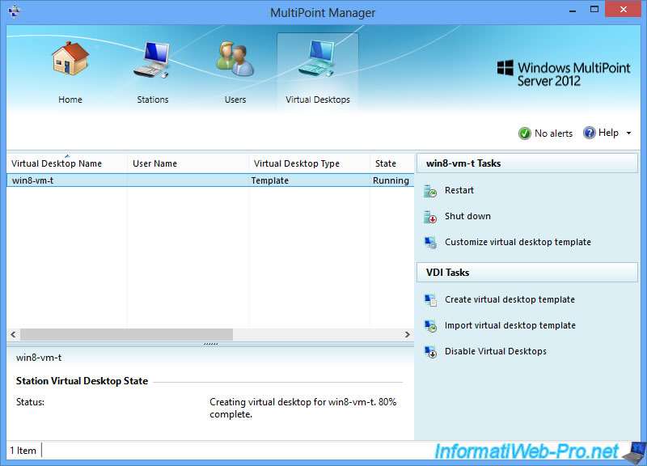Click the horizontal scrollbar left arrow
This screenshot has height=466, width=647.
point(13,334)
